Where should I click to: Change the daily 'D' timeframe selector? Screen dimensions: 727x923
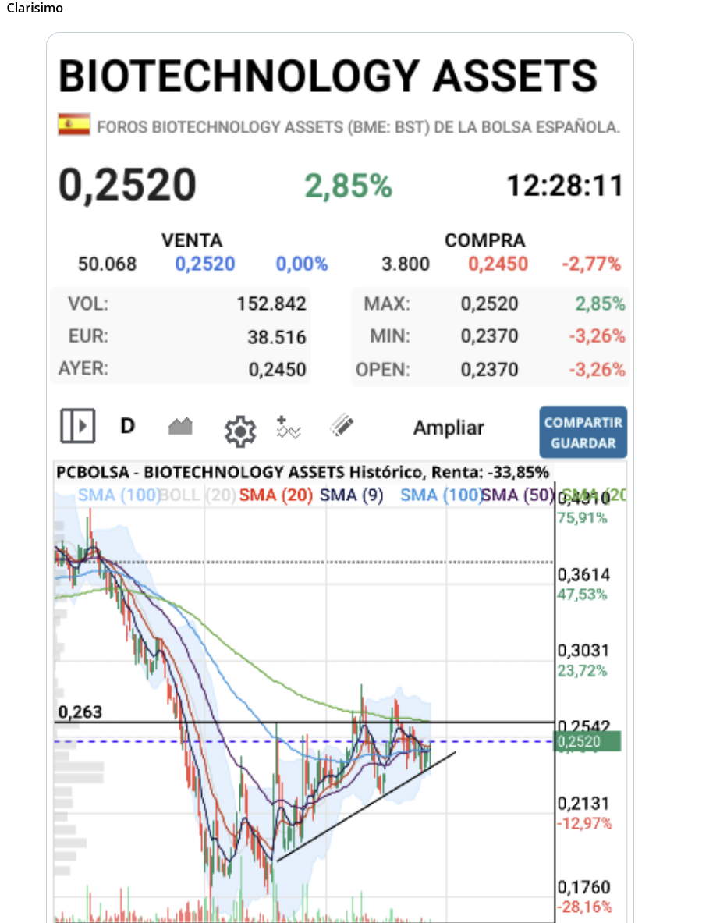[x=128, y=425]
